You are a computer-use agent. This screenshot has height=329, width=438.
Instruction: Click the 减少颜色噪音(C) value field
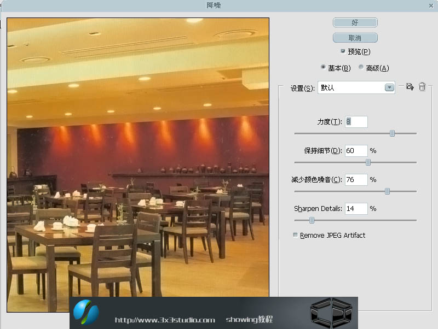coord(356,180)
